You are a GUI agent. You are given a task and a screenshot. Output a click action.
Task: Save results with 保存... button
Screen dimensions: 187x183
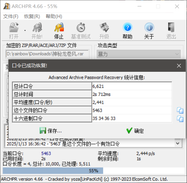(x=51, y=131)
